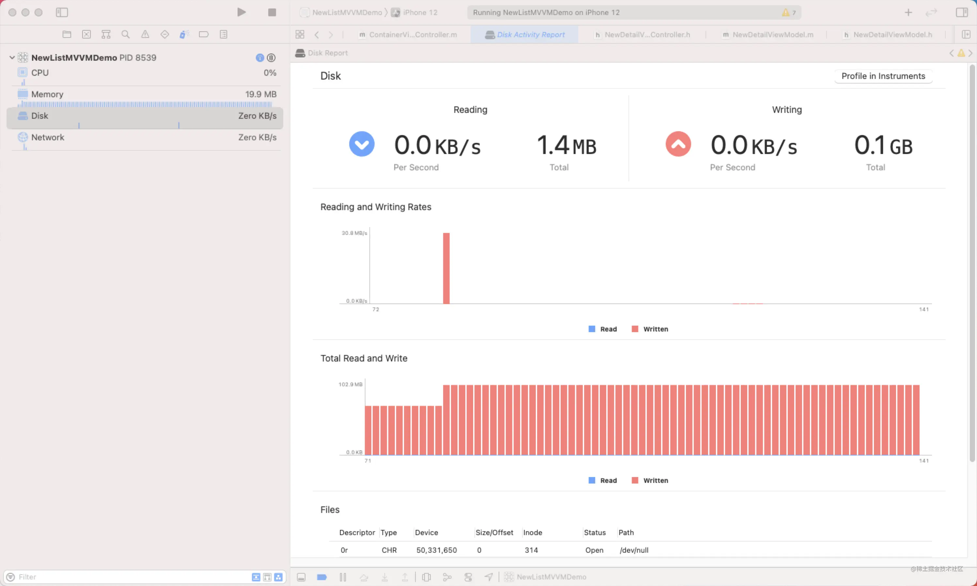Click Debug View Hierarchy icon

pyautogui.click(x=426, y=577)
